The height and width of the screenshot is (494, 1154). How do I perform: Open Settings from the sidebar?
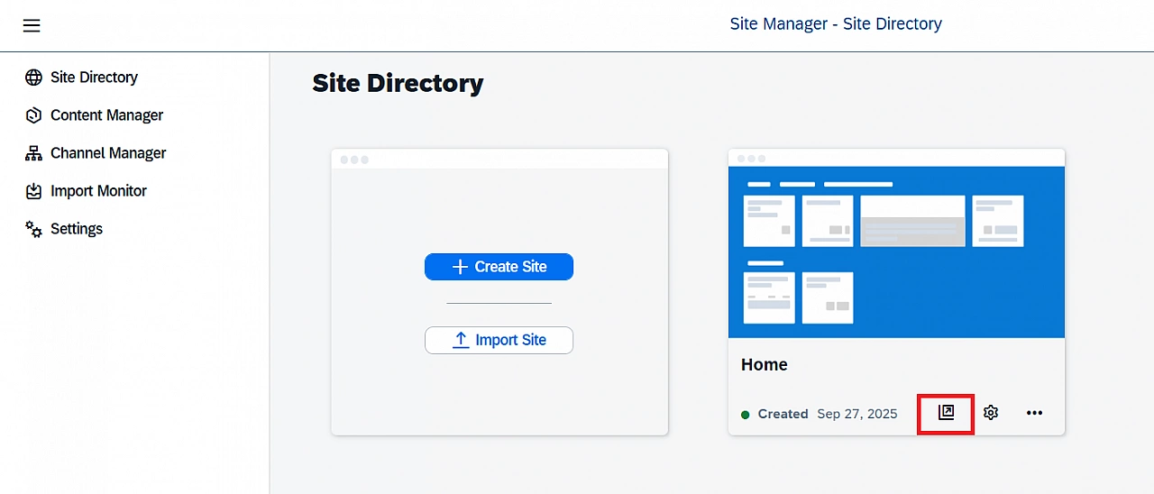pyautogui.click(x=77, y=229)
